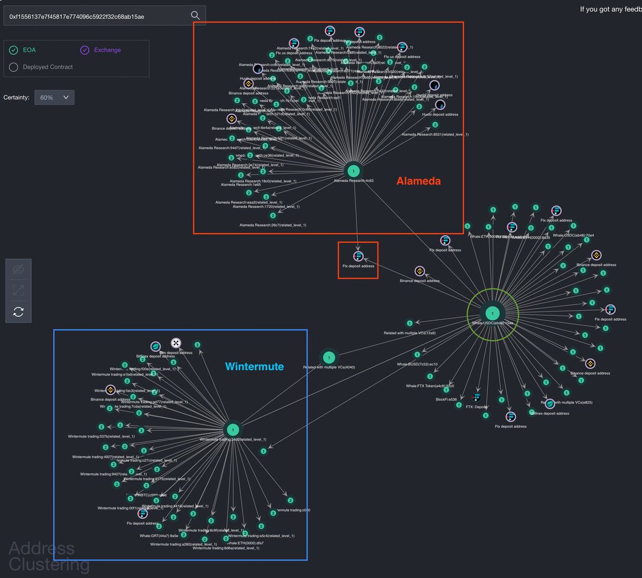Select the Wintermute trading:037b node
Screen dimensions: 642x578
tap(101, 427)
